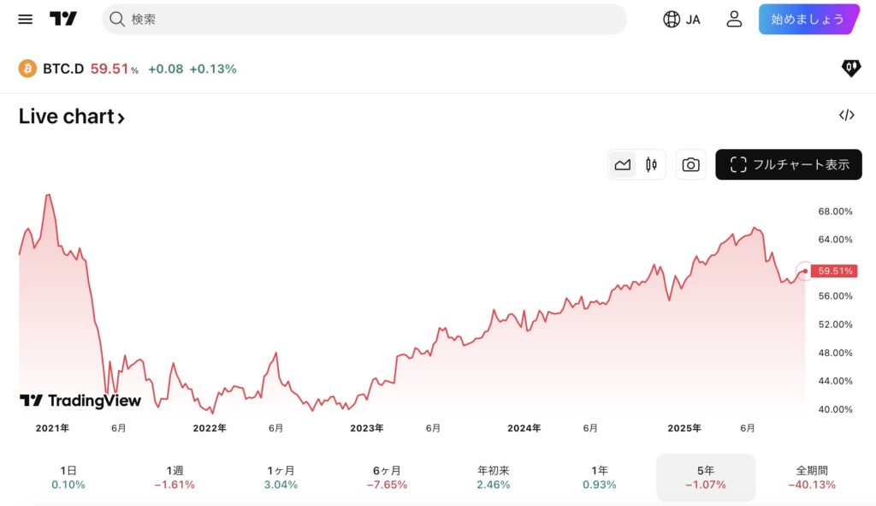This screenshot has width=876, height=506.
Task: Click the 検索 search field
Action: pyautogui.click(x=364, y=19)
